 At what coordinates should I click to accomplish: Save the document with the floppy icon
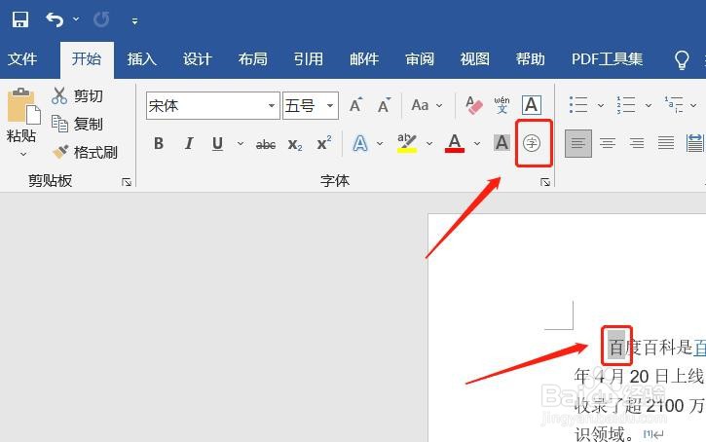pyautogui.click(x=20, y=19)
